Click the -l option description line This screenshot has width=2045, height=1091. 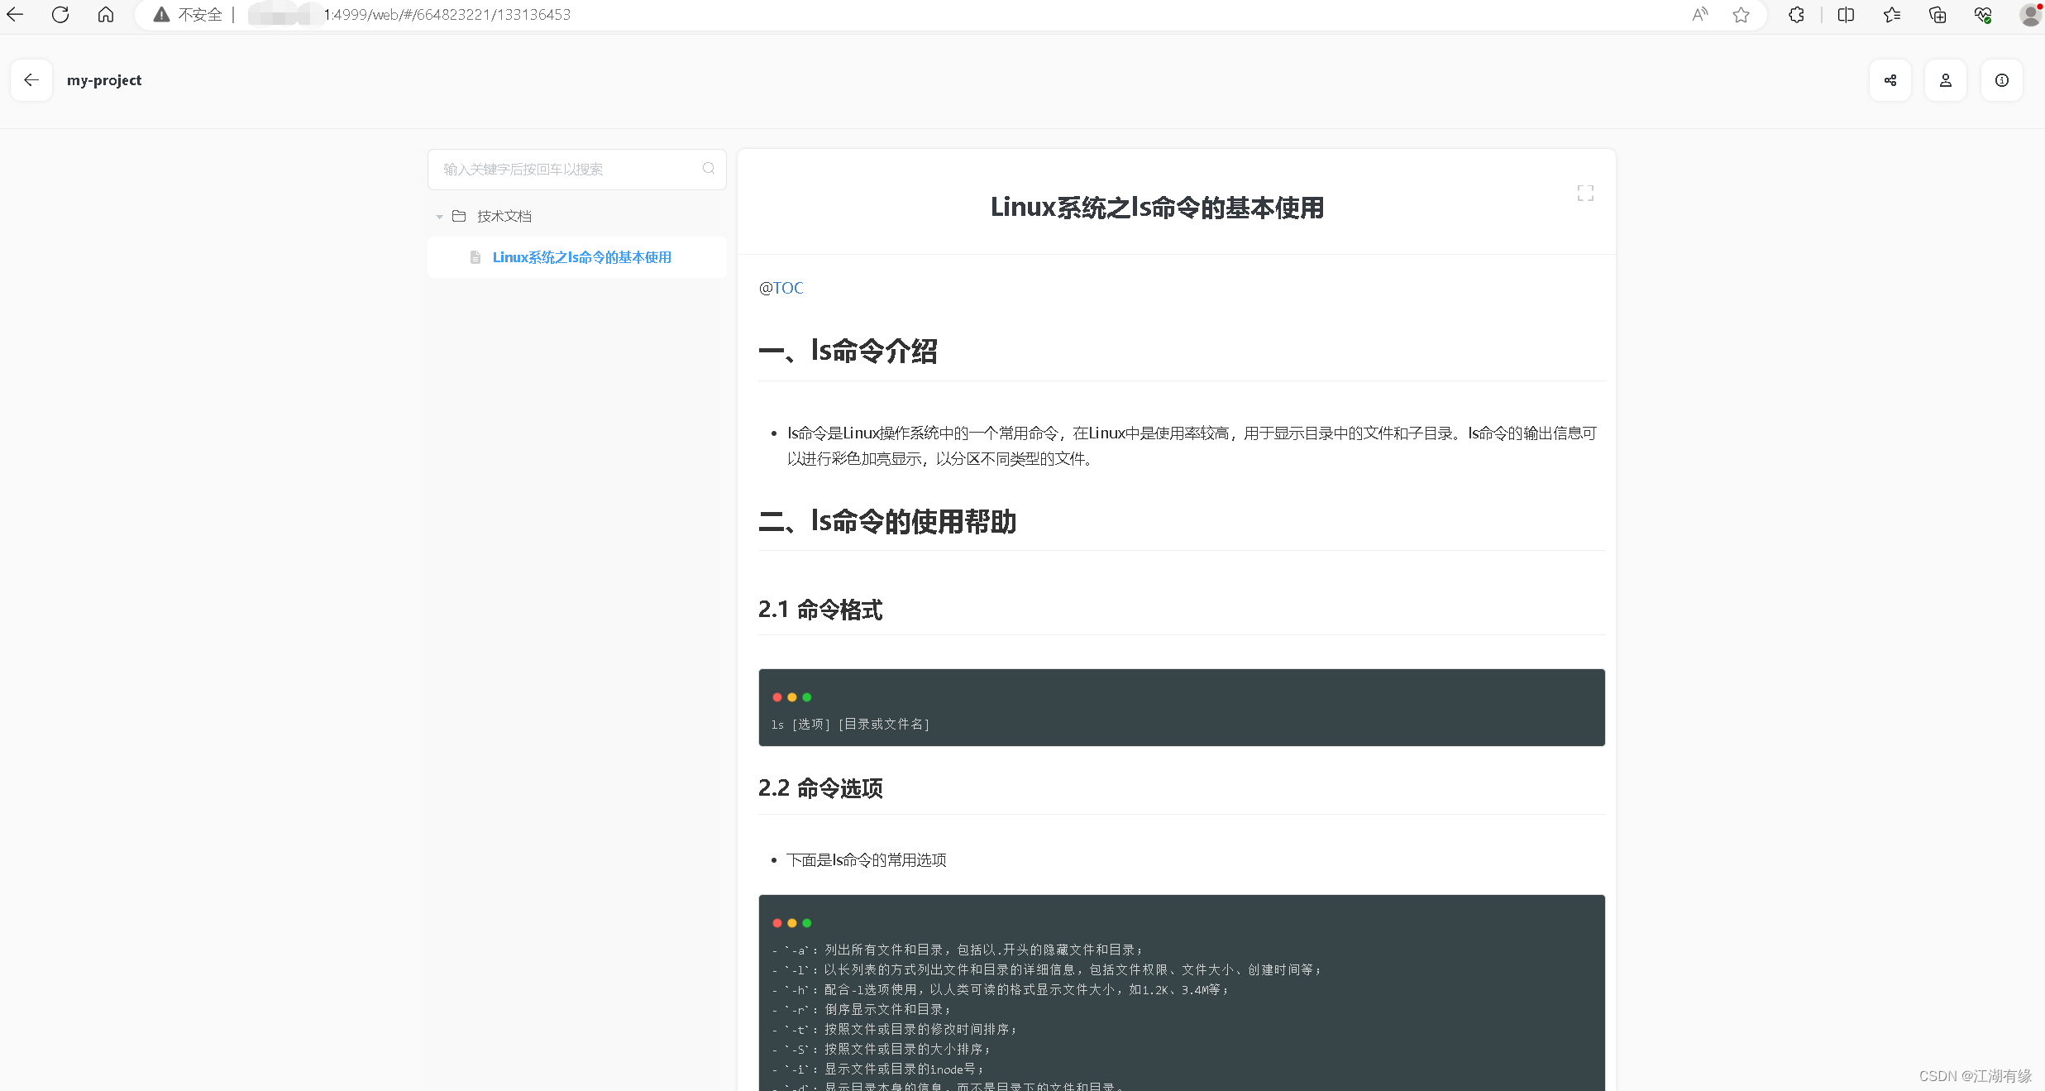(x=1047, y=969)
